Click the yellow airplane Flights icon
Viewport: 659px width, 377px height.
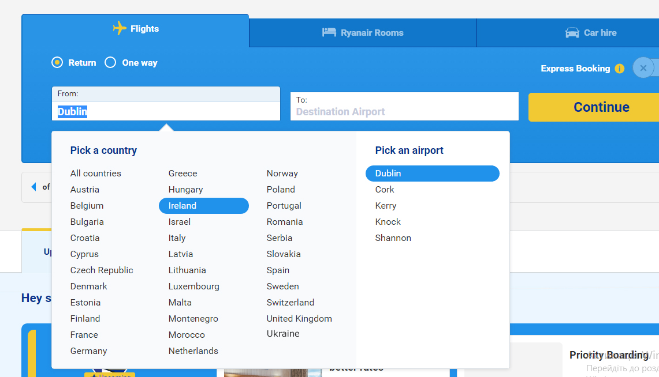tap(120, 28)
